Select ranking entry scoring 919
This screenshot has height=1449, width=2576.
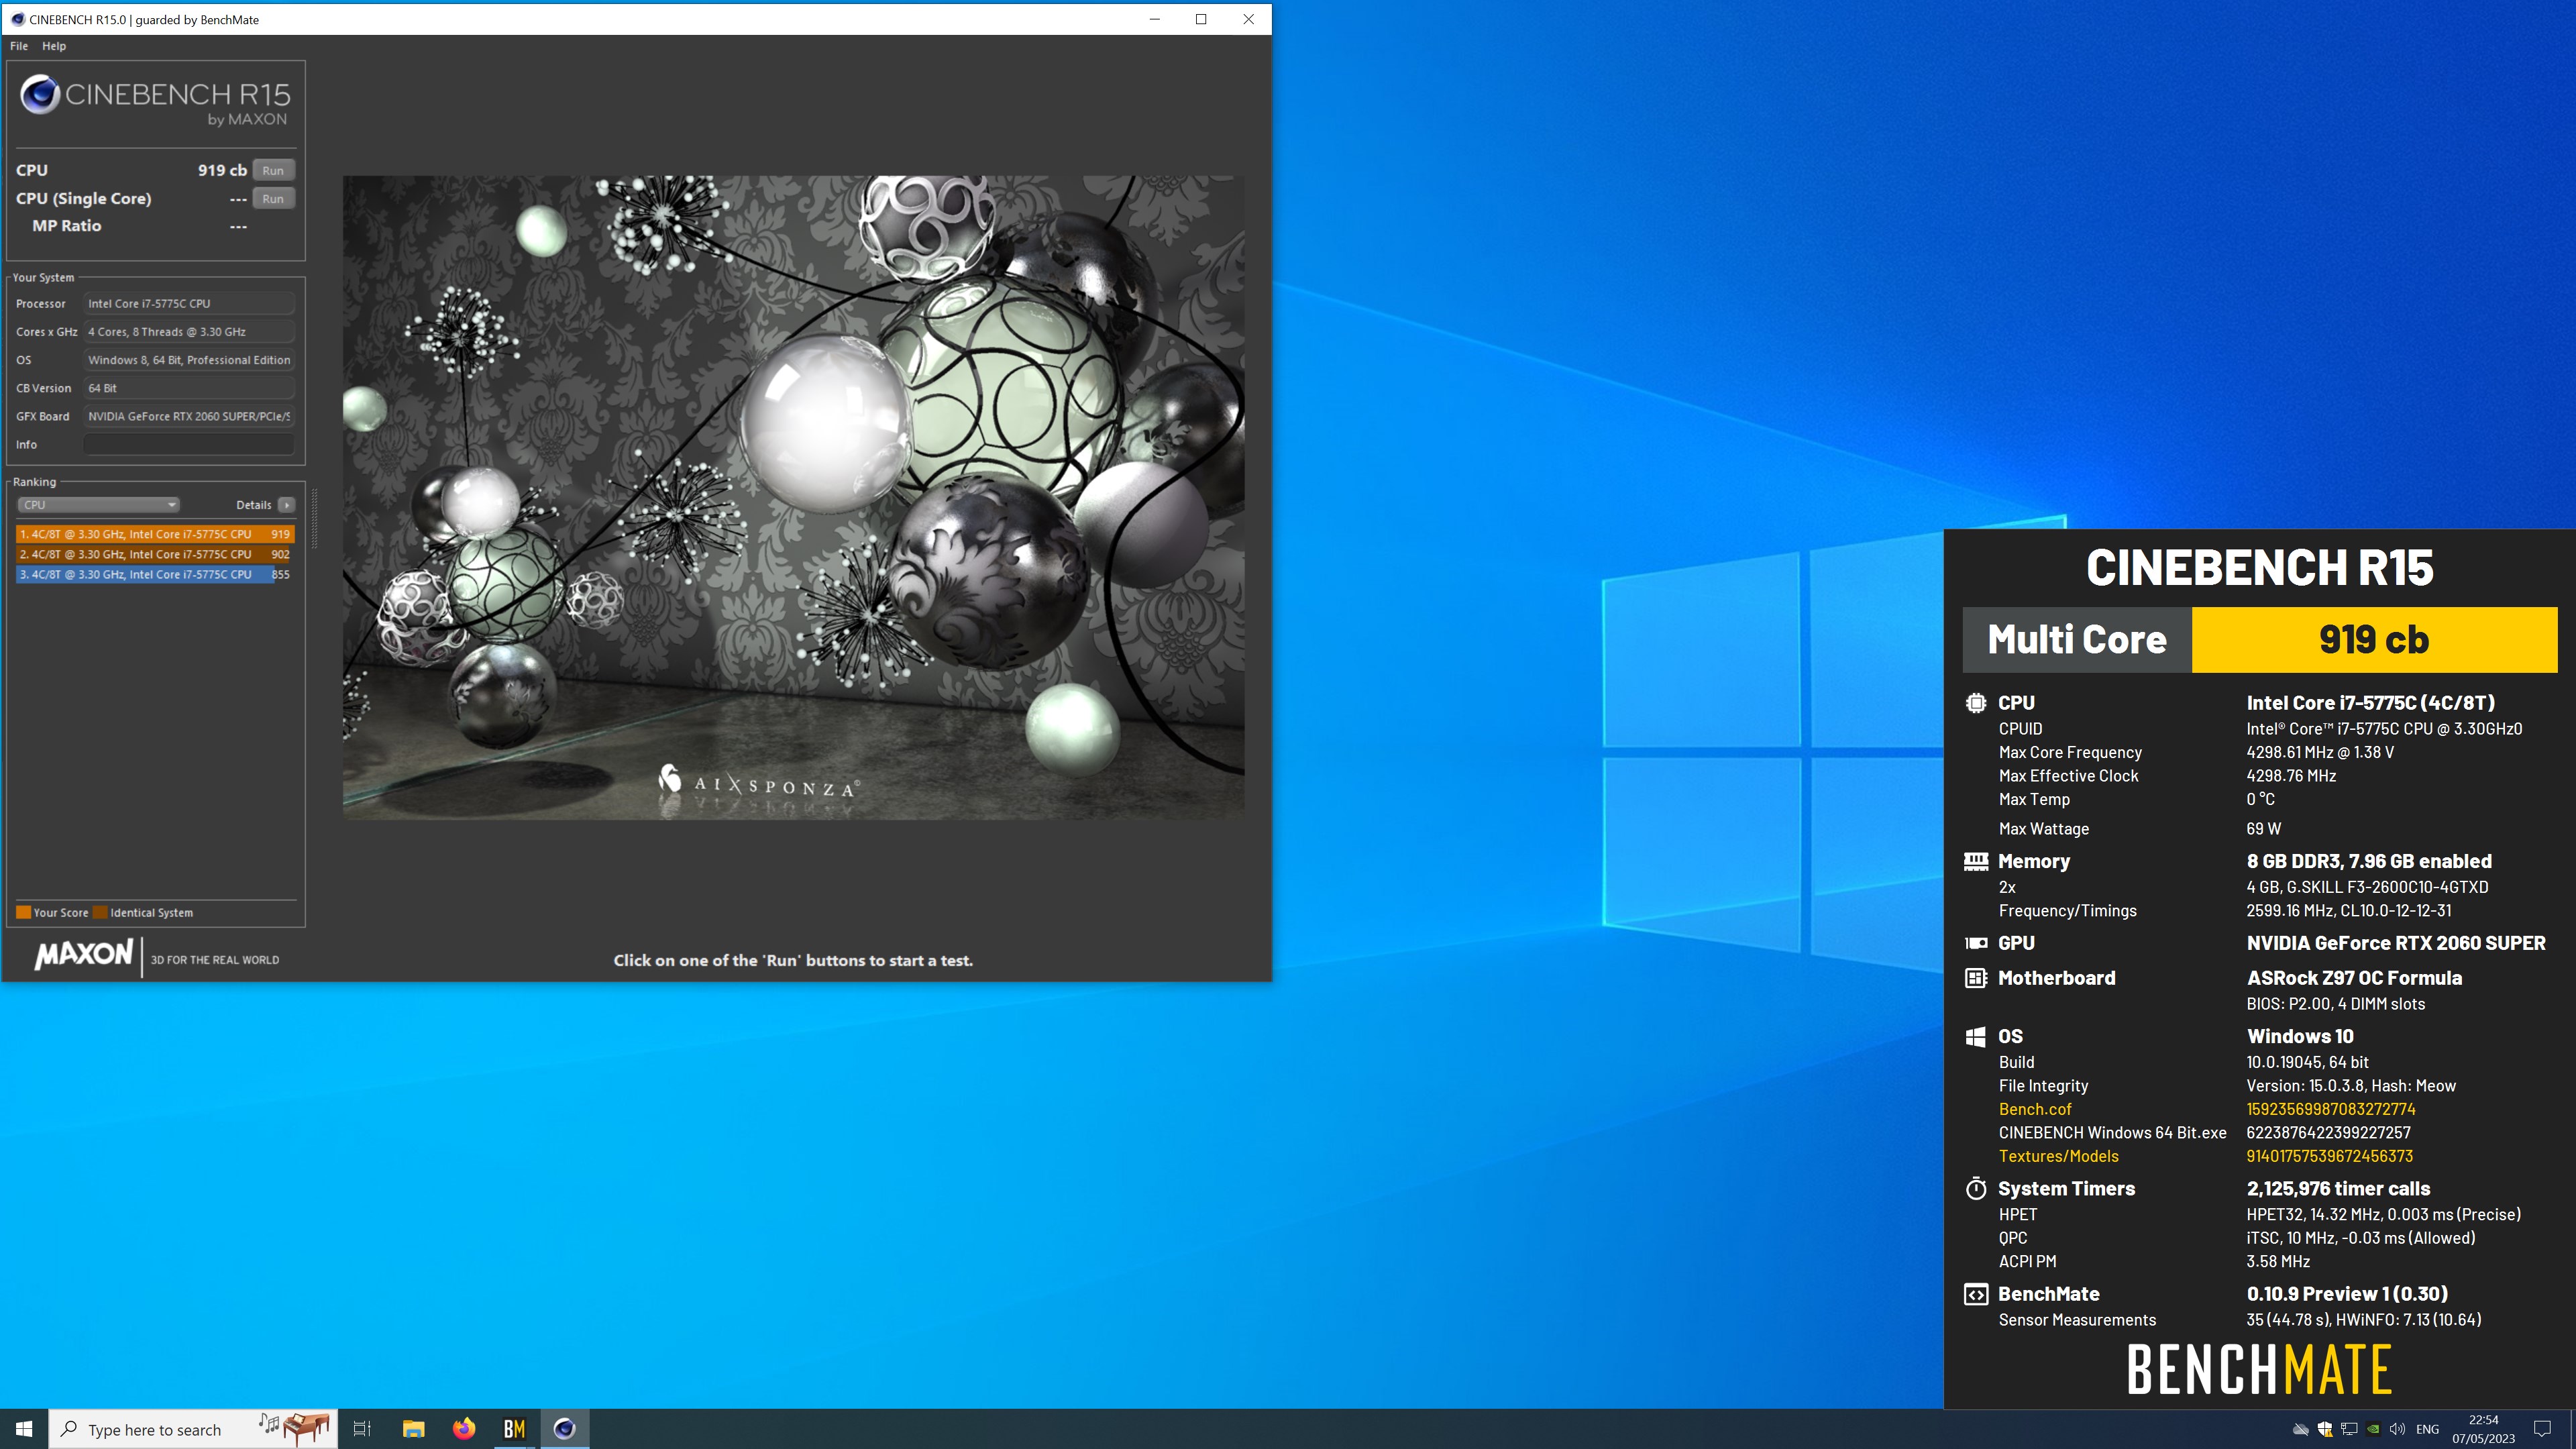tap(155, 534)
